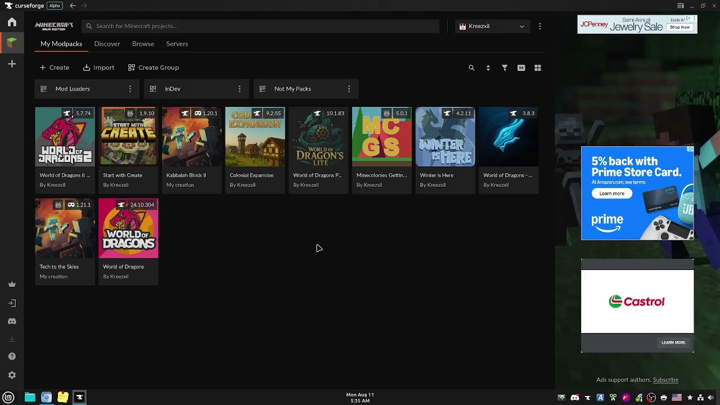The width and height of the screenshot is (720, 405).
Task: Open Discord link in the sidebar
Action: coord(12,321)
